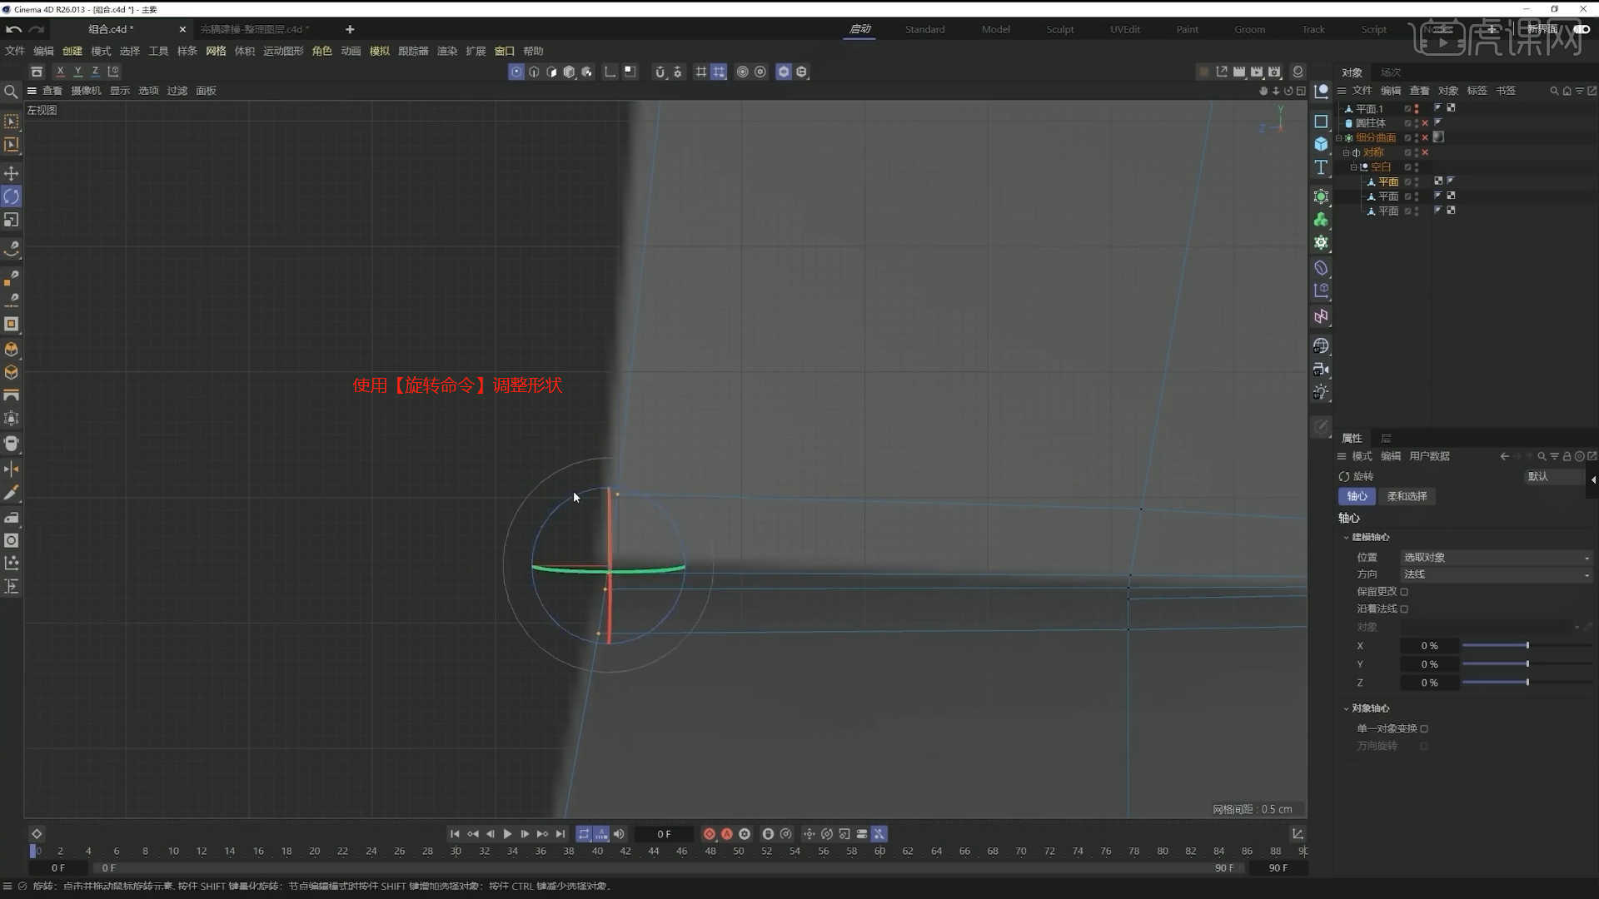Go to start of animation

(x=455, y=834)
